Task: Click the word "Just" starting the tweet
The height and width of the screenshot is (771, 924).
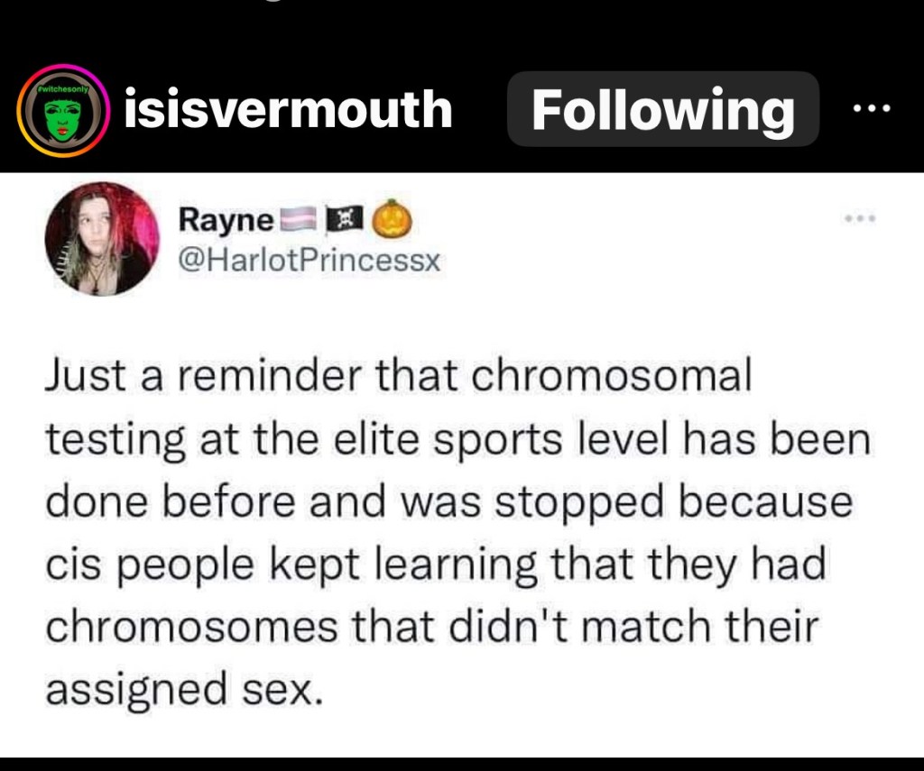Action: 80,378
